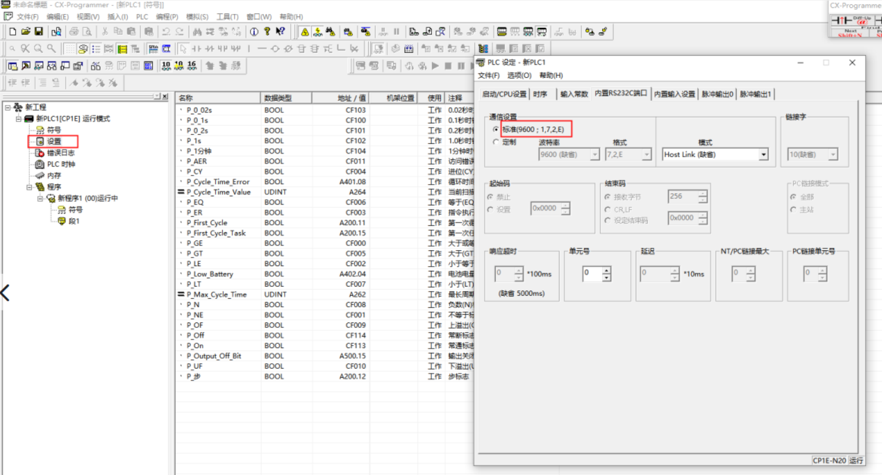Click the left-pointing chevron at screen edge
The width and height of the screenshot is (882, 475).
point(5,292)
